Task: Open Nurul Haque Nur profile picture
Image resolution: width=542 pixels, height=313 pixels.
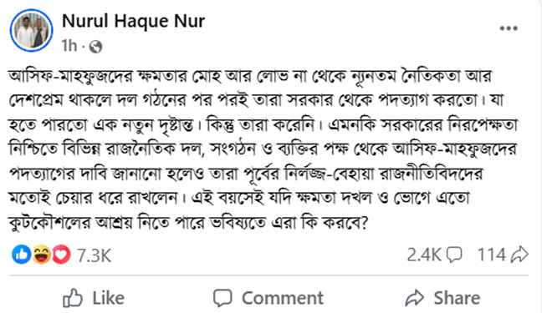Action: click(x=32, y=30)
